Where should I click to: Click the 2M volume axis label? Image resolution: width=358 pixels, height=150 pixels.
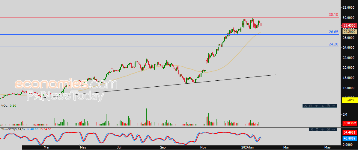345,114
